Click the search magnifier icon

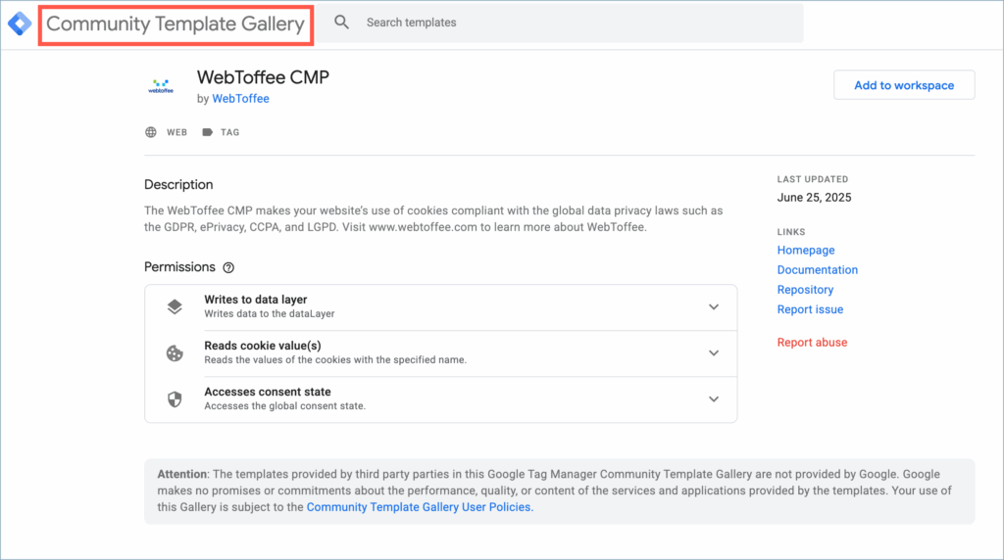[342, 23]
